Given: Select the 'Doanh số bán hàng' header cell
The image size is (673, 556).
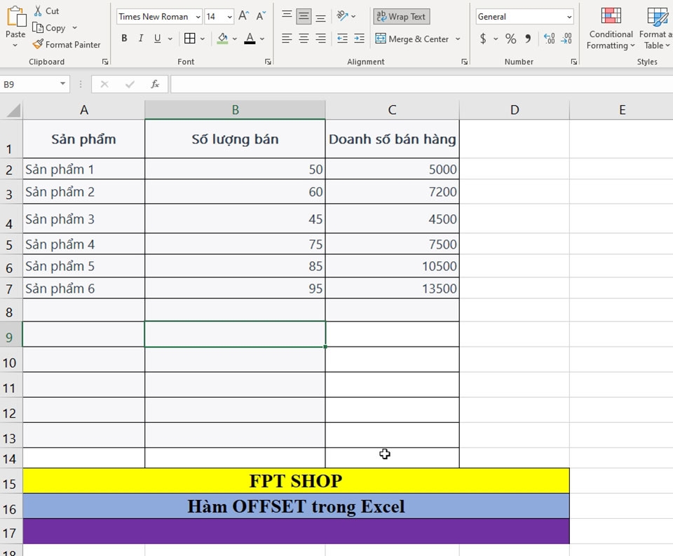Looking at the screenshot, I should tap(392, 139).
